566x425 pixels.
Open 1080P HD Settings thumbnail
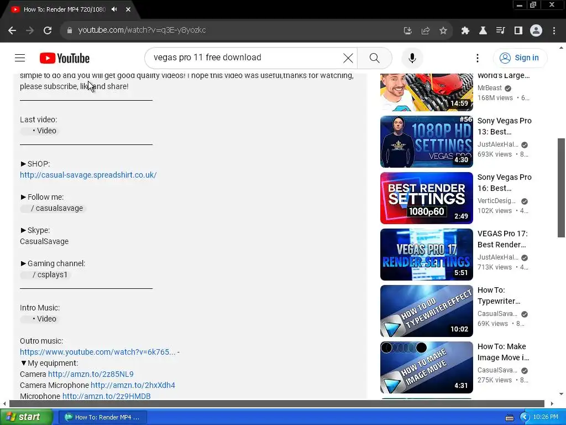426,142
